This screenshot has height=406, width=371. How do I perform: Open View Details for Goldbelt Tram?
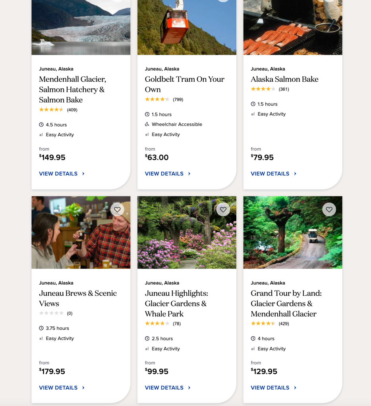pyautogui.click(x=164, y=174)
